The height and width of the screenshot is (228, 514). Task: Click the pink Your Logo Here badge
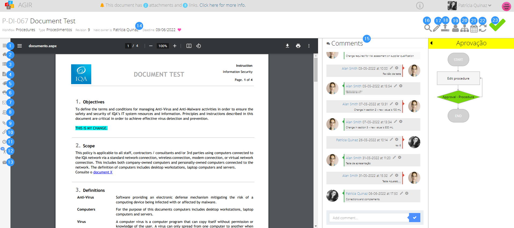(506, 6)
